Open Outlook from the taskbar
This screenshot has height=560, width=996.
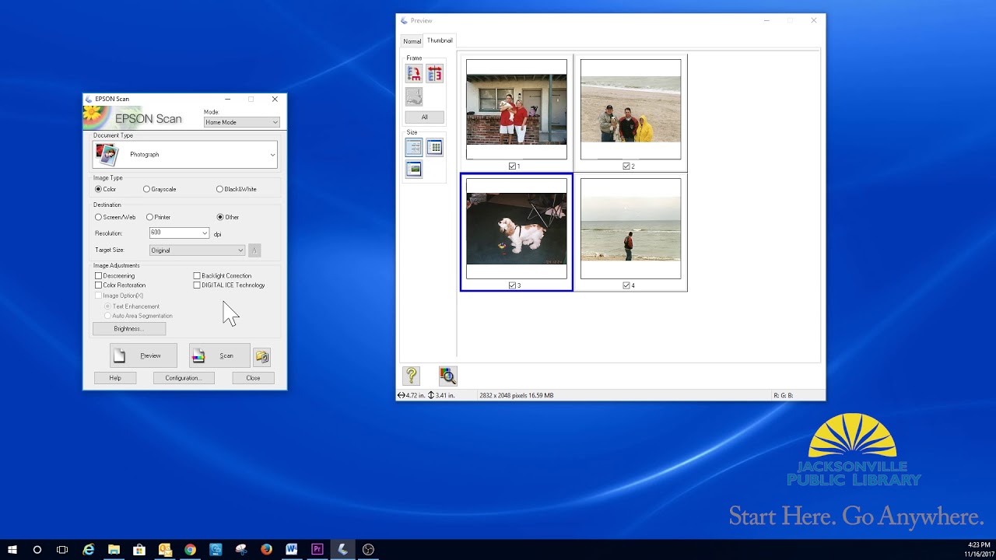165,550
